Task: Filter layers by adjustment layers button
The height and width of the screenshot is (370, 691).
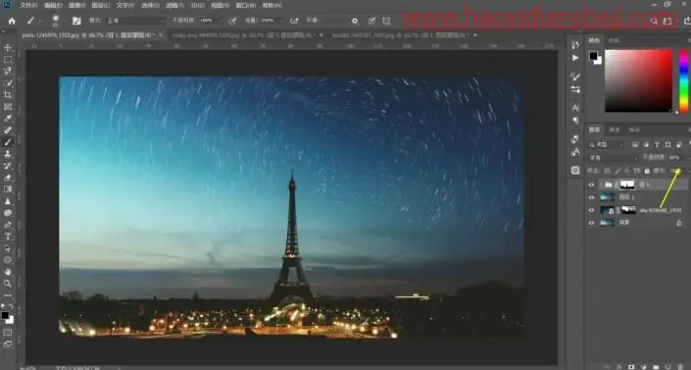Action: (646, 145)
